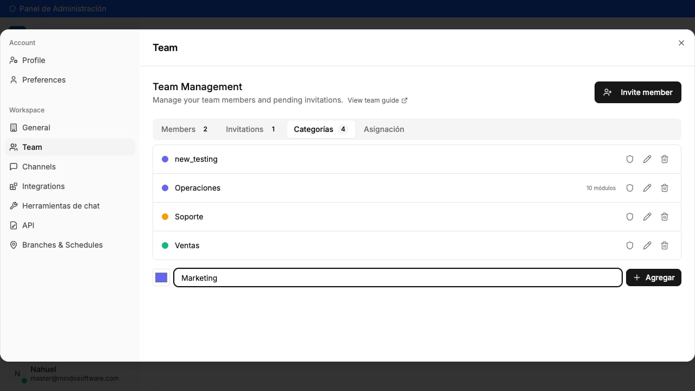Delete the Ventas category with trash icon
The image size is (695, 391).
(x=665, y=245)
